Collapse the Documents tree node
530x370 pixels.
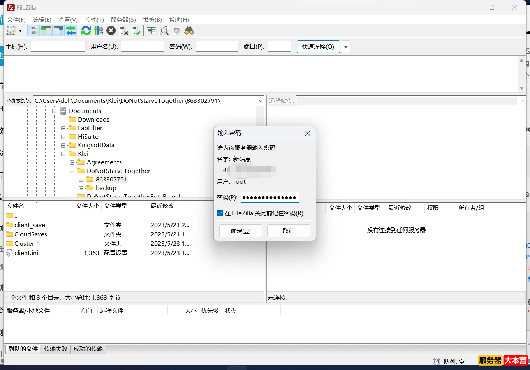pyautogui.click(x=55, y=111)
